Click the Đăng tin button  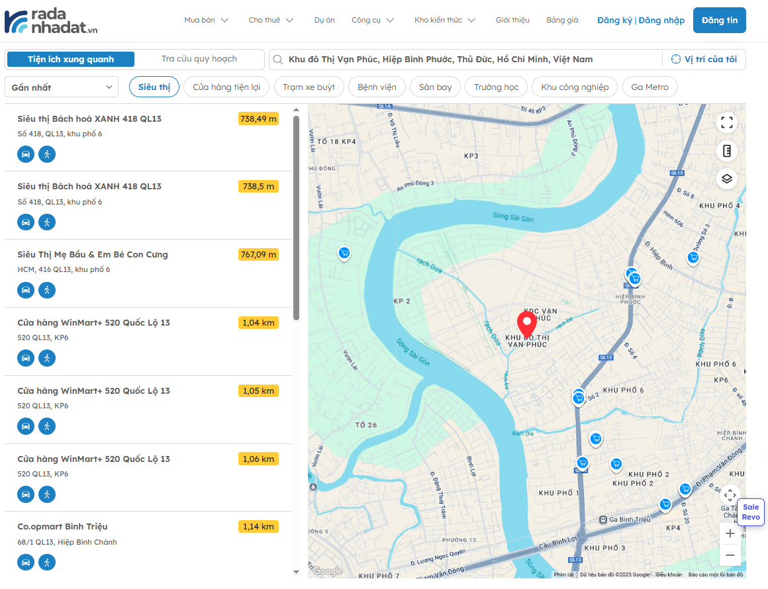720,20
